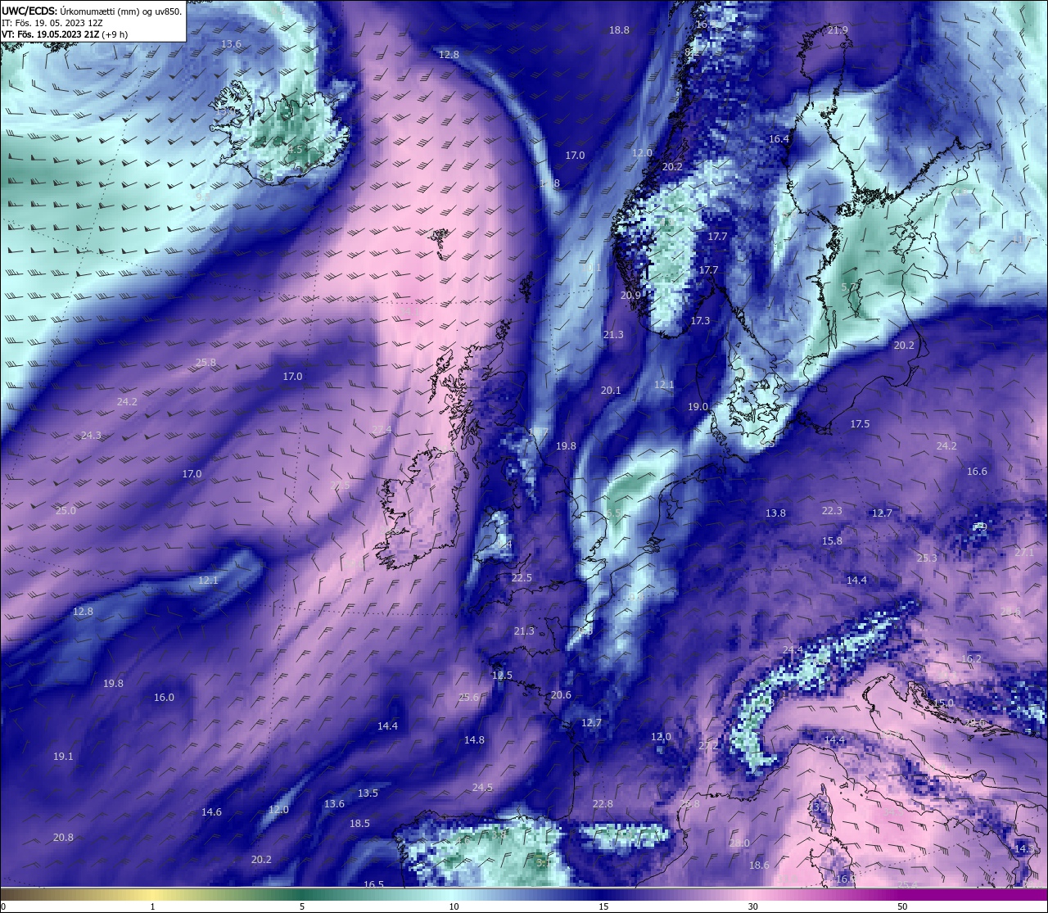Click the colour scale label '50'
Viewport: 1048px width, 913px height.
click(x=902, y=906)
